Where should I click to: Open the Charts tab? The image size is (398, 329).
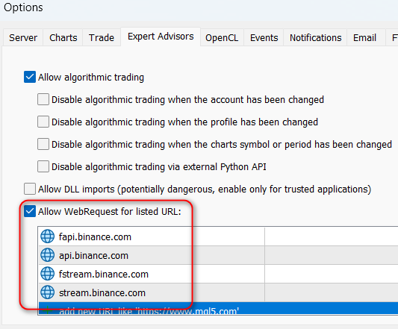pyautogui.click(x=63, y=37)
